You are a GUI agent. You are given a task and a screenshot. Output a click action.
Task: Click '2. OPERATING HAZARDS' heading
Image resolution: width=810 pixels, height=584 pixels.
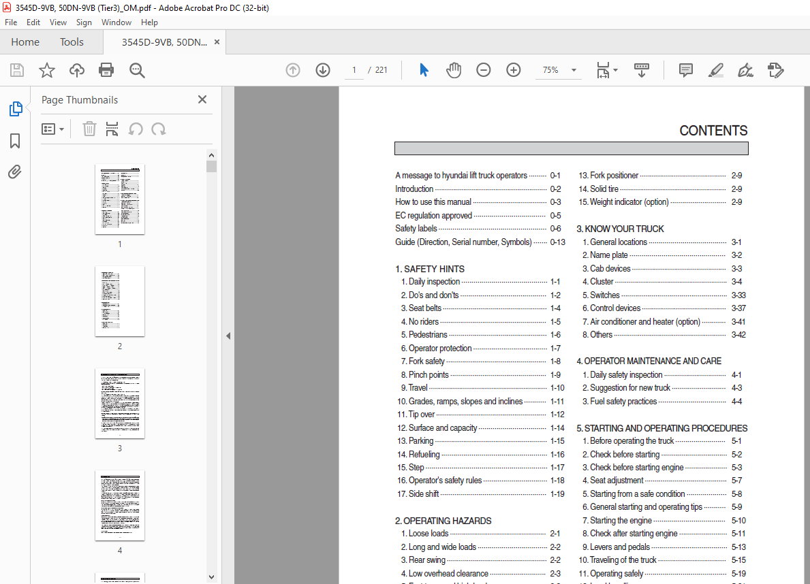pyautogui.click(x=443, y=521)
